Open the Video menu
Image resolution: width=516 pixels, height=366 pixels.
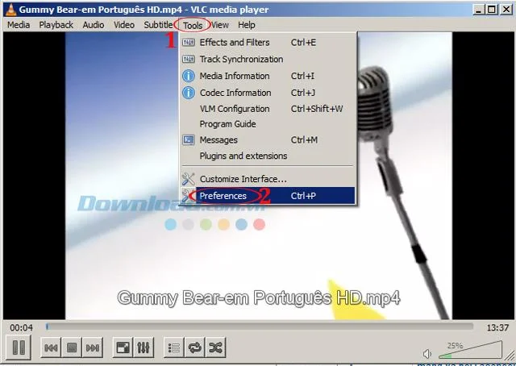pos(123,25)
